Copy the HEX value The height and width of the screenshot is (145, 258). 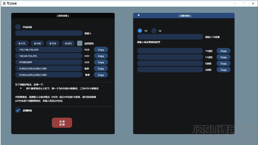pos(101,62)
